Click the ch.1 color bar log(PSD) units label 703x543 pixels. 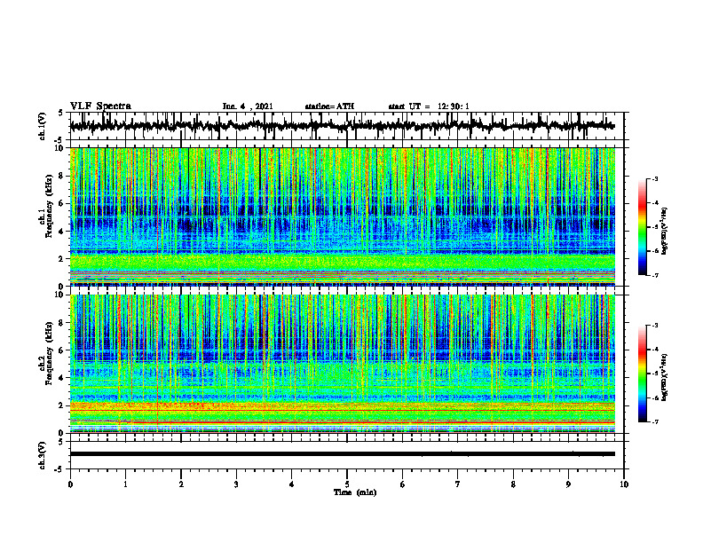pos(664,232)
